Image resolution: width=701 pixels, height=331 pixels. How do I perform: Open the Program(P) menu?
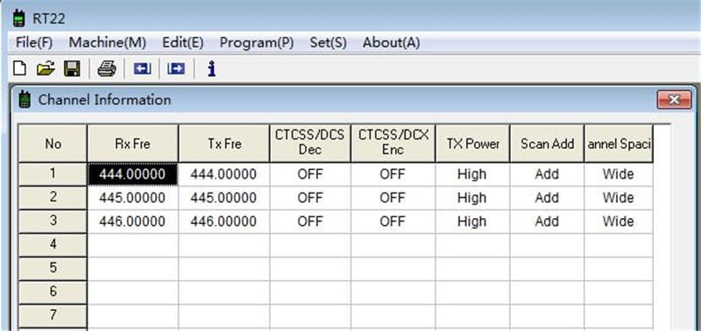(257, 43)
